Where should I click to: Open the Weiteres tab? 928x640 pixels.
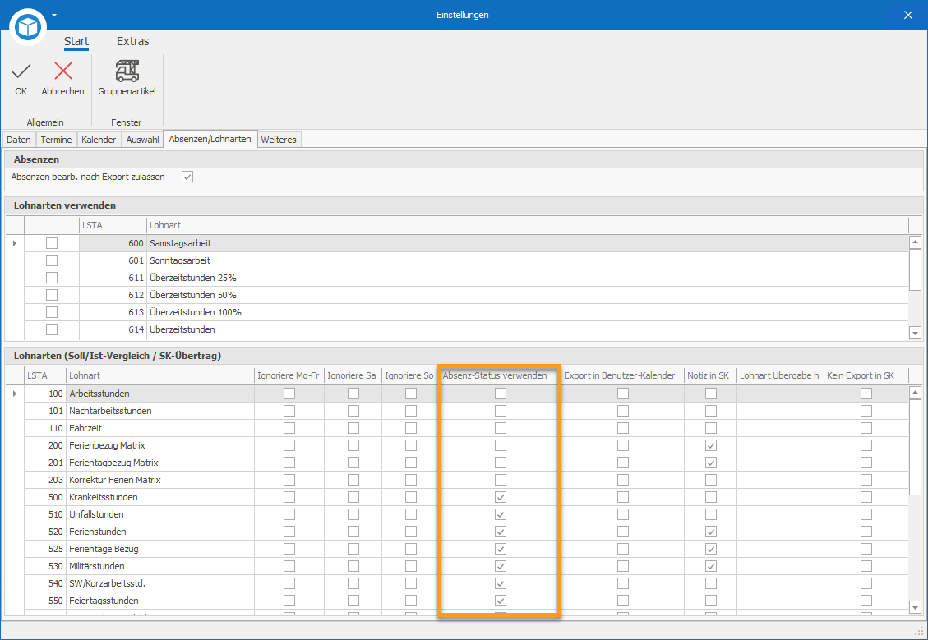click(x=279, y=140)
